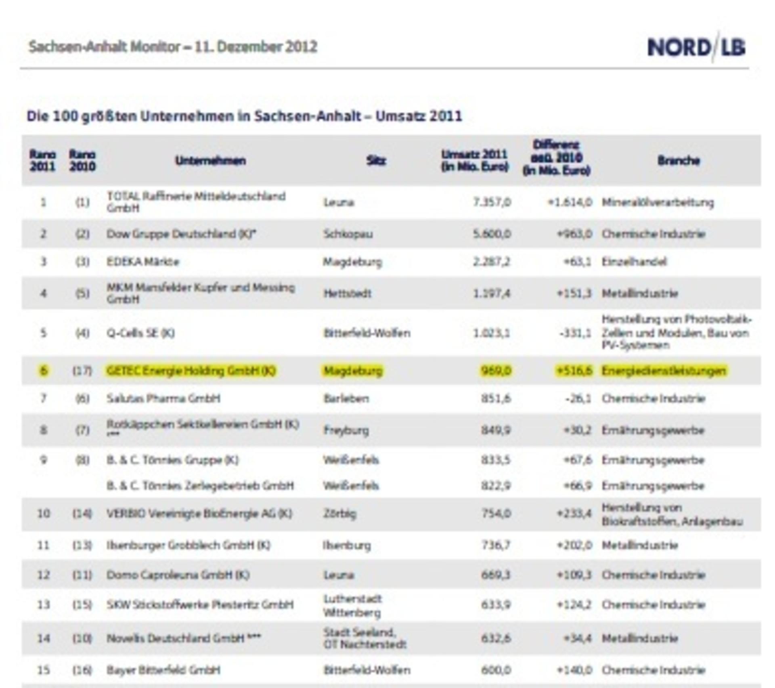Click the 'Rang 2010' column header
Screen dimensions: 775x688
(82, 161)
